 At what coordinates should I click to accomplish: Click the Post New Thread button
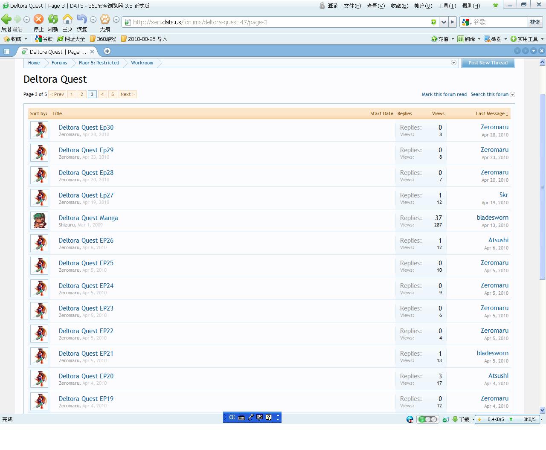tap(488, 63)
